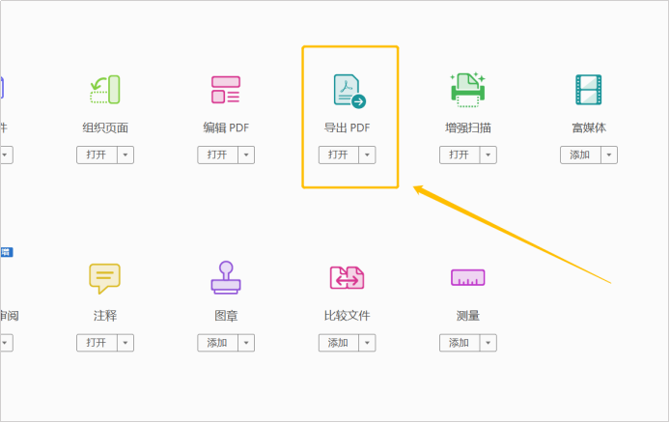This screenshot has height=423, width=670.
Task: Click the 测量 label text
Action: coord(468,316)
